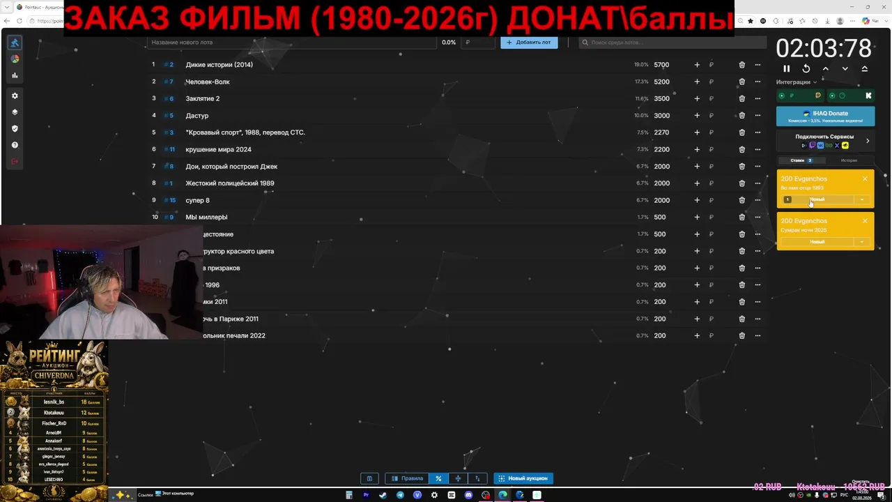The width and height of the screenshot is (892, 502).
Task: Delete the 'супер 8' lot
Action: 741,200
